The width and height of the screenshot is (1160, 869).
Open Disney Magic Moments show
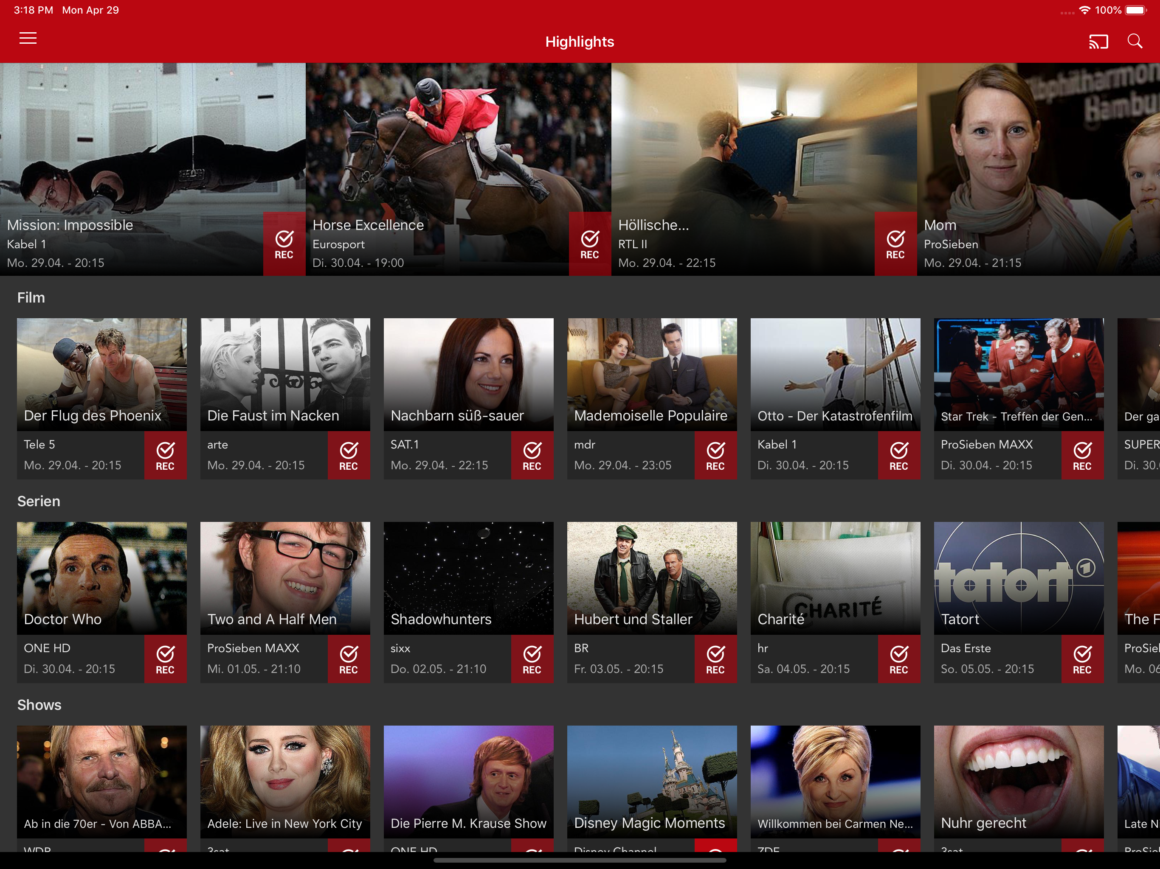(x=652, y=782)
